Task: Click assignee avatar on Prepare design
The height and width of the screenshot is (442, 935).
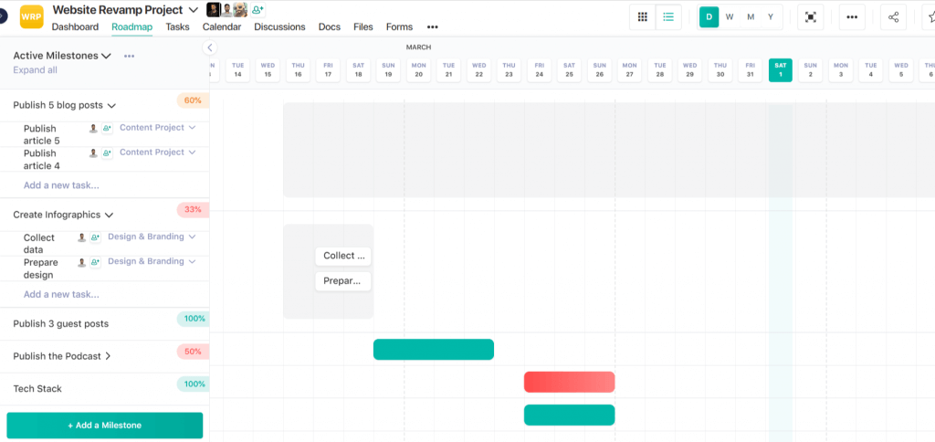Action: (81, 262)
